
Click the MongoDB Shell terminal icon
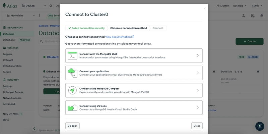[72, 55]
